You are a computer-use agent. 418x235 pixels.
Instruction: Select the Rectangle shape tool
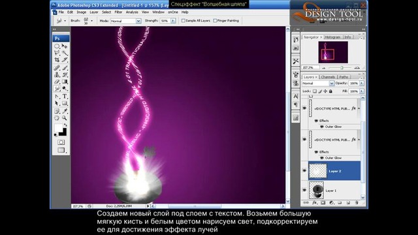point(65,103)
